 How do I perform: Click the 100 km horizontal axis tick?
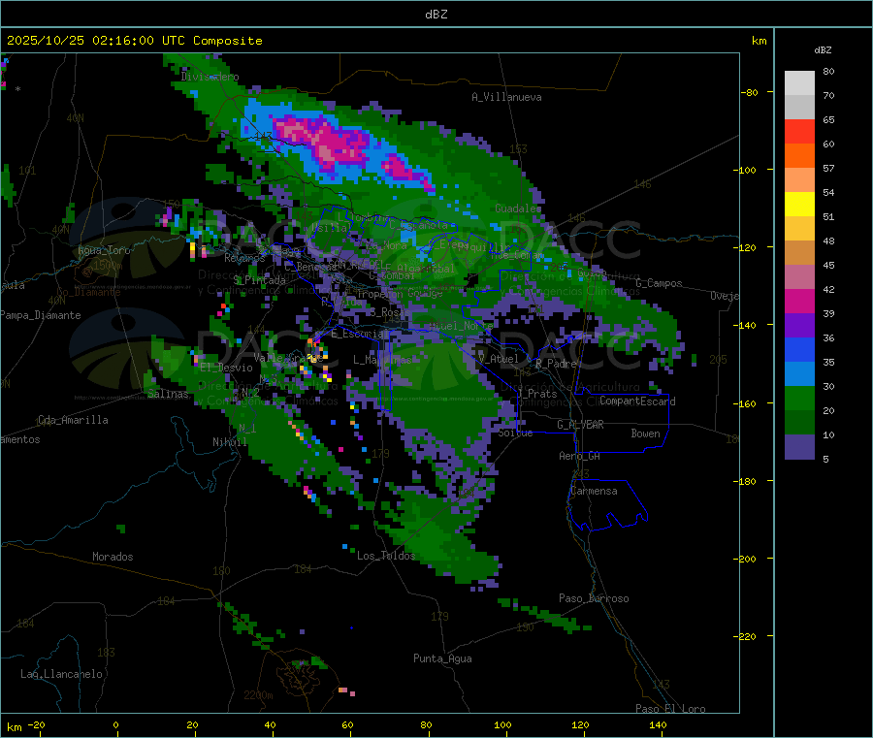tap(502, 725)
